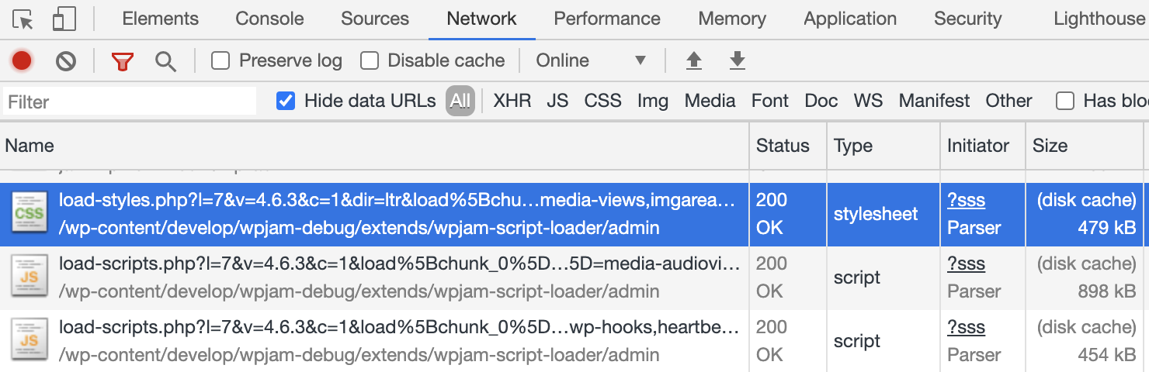Stop recording network log

click(22, 60)
